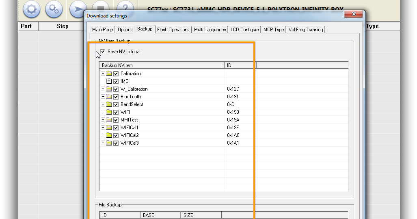This screenshot has width=417, height=219.
Task: Select the MMITest item label
Action: 129,120
